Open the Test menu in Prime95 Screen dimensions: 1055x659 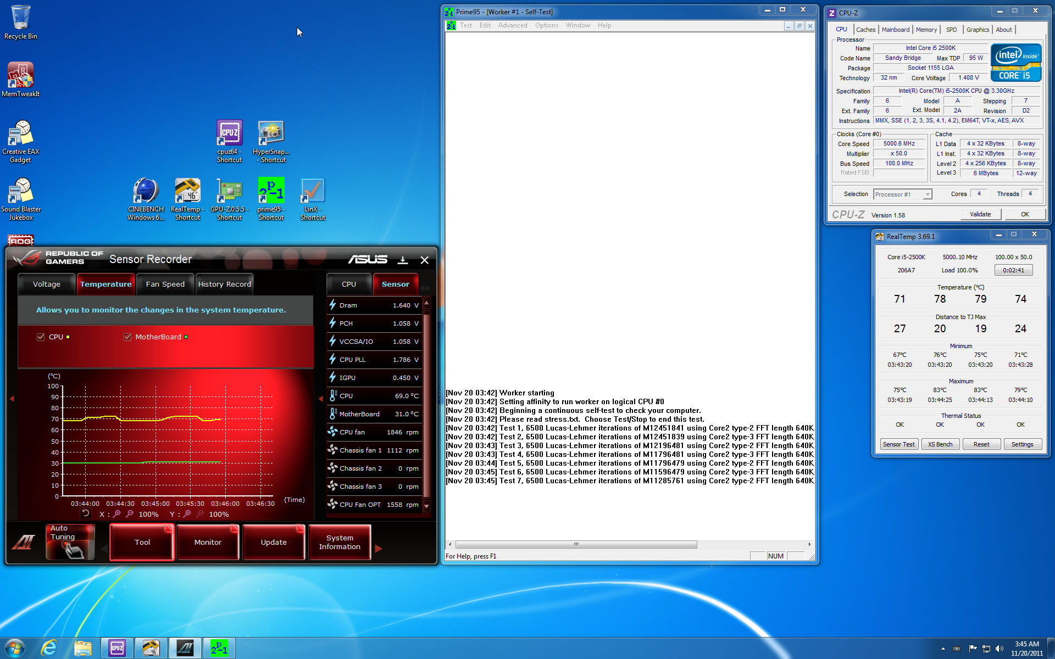[466, 25]
